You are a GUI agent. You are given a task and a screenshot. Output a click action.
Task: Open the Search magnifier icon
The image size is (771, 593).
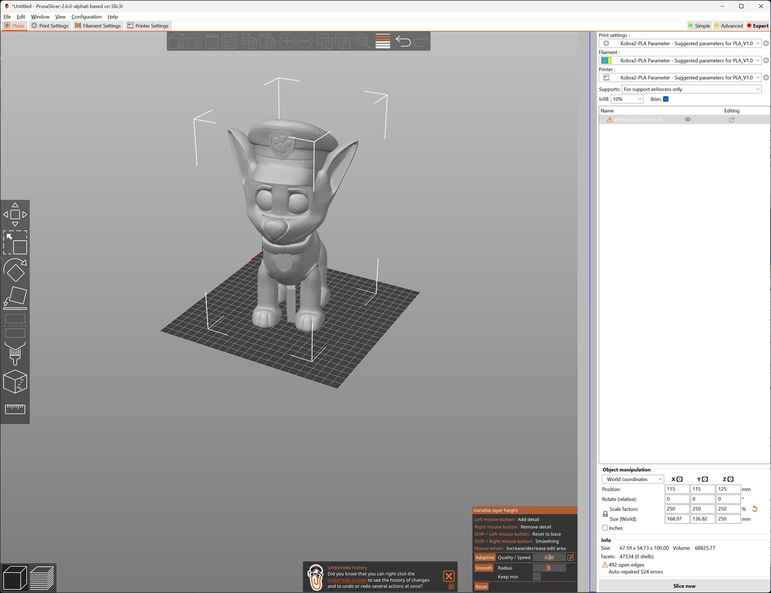tap(362, 41)
